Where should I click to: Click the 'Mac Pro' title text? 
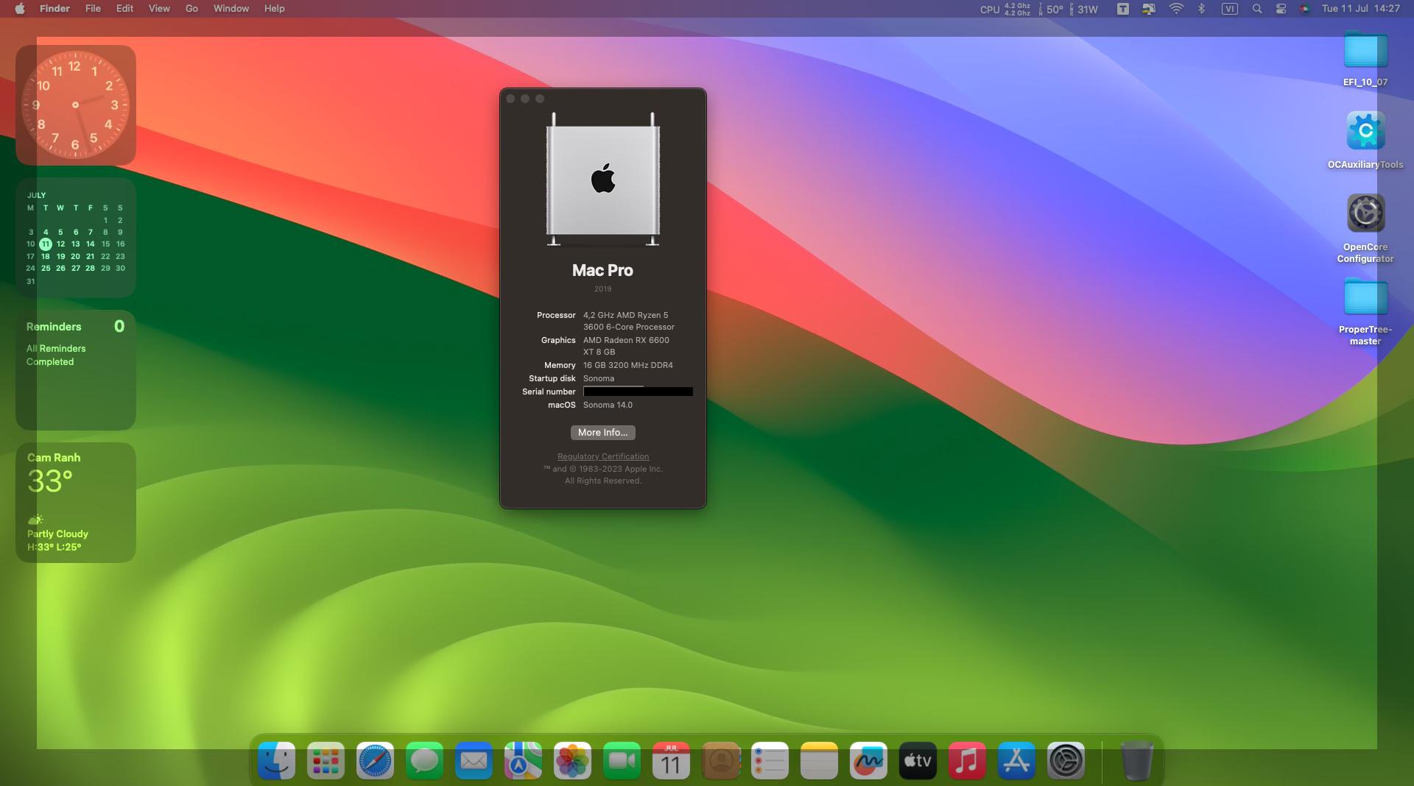coord(602,270)
